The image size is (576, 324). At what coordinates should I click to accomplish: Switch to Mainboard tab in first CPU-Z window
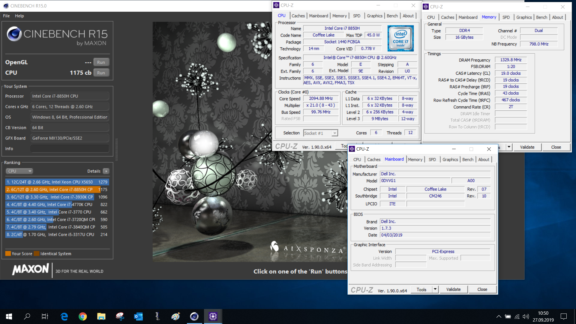[x=319, y=16]
